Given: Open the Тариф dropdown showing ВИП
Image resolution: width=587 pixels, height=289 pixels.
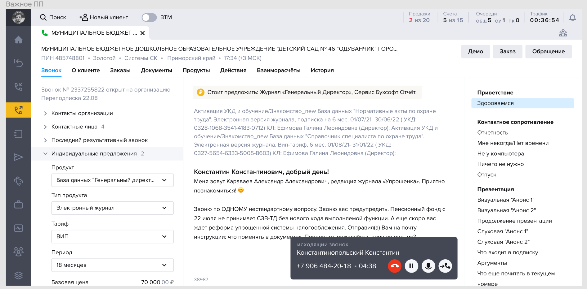Looking at the screenshot, I should click(x=112, y=236).
